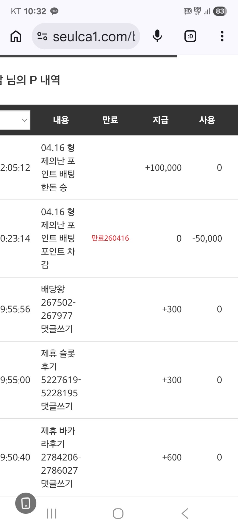
Task: Tap the battery level indicator
Action: (x=220, y=11)
